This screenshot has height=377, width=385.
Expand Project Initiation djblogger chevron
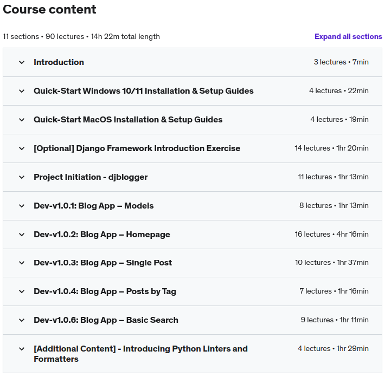point(22,177)
